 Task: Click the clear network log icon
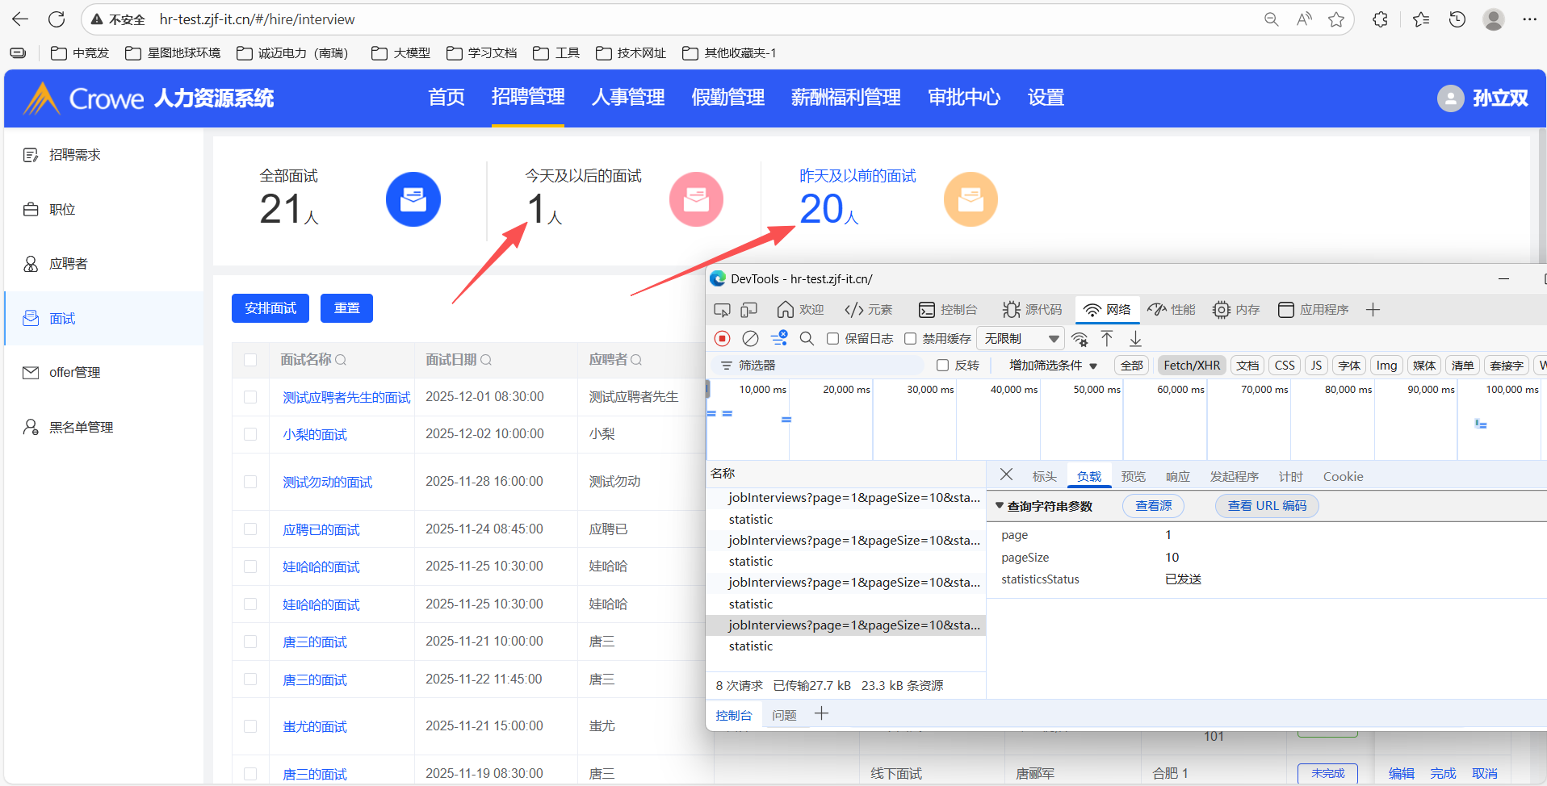[750, 339]
